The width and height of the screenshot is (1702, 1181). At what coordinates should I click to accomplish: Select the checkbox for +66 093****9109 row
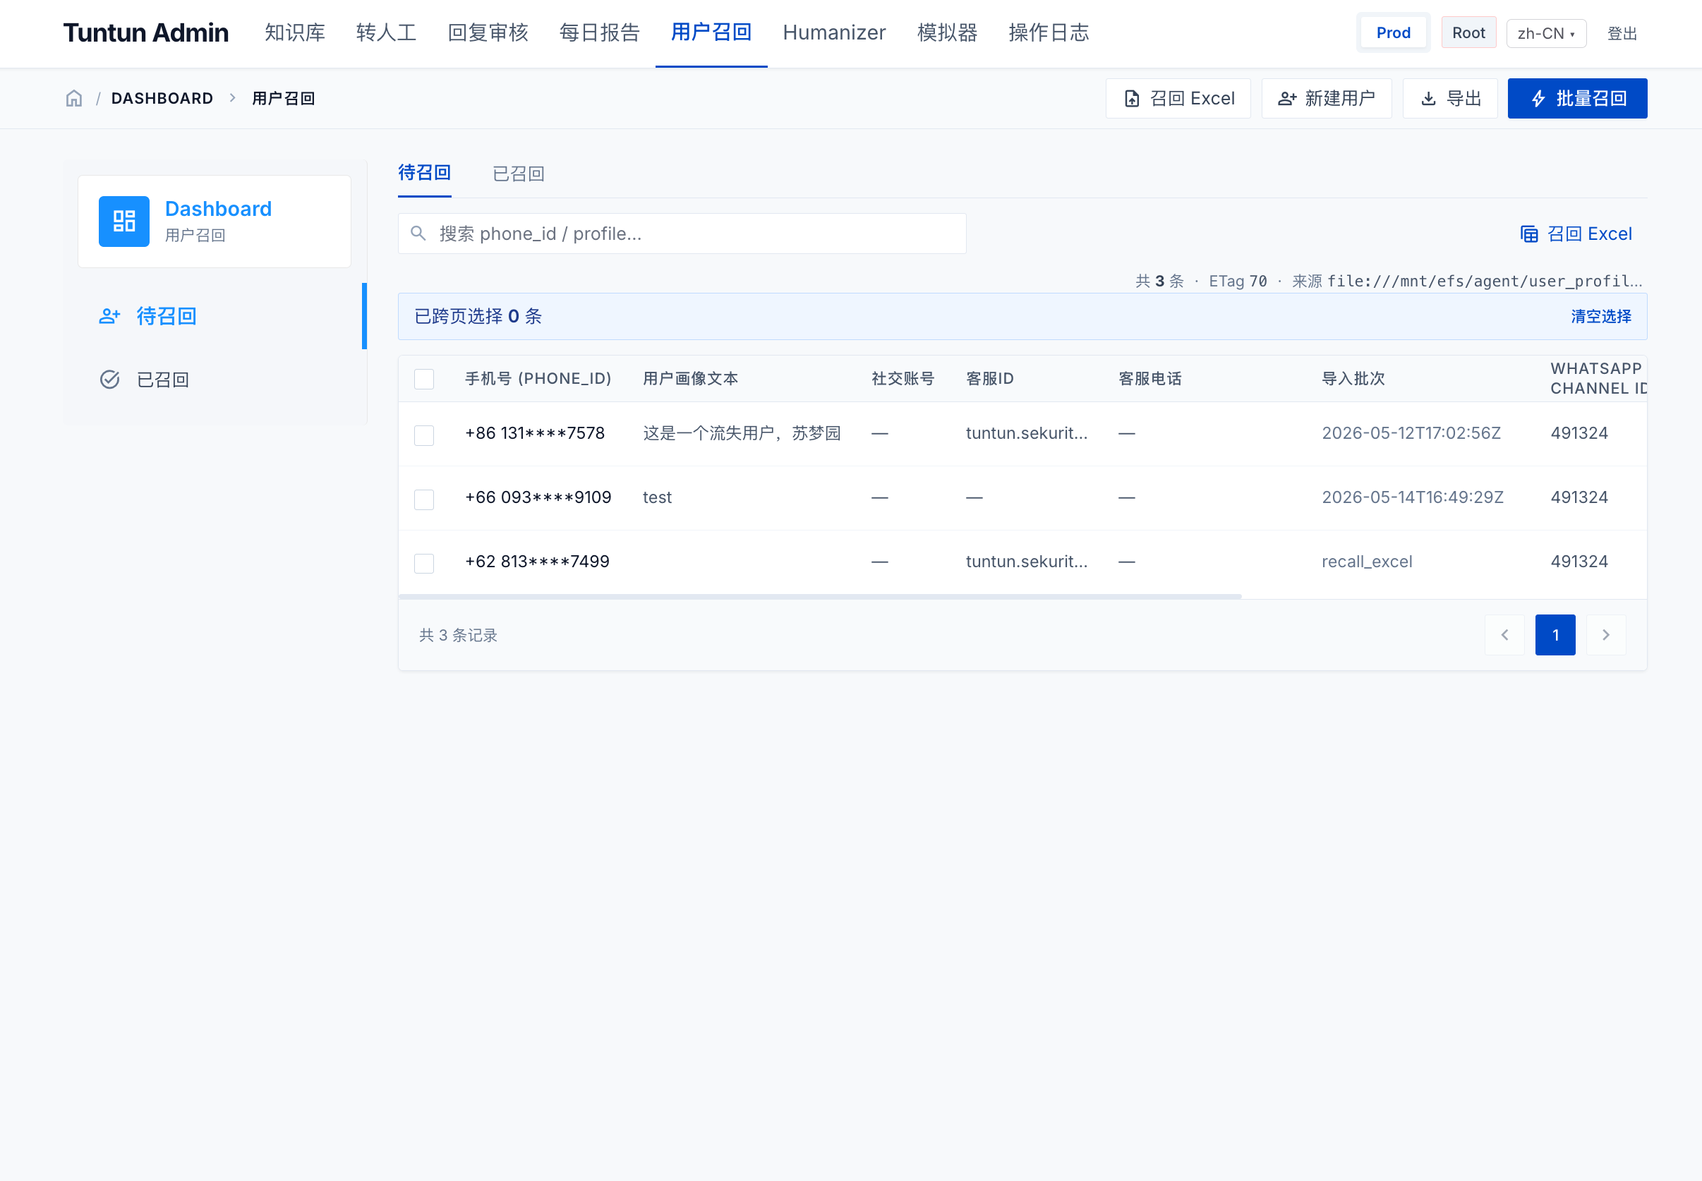point(424,499)
